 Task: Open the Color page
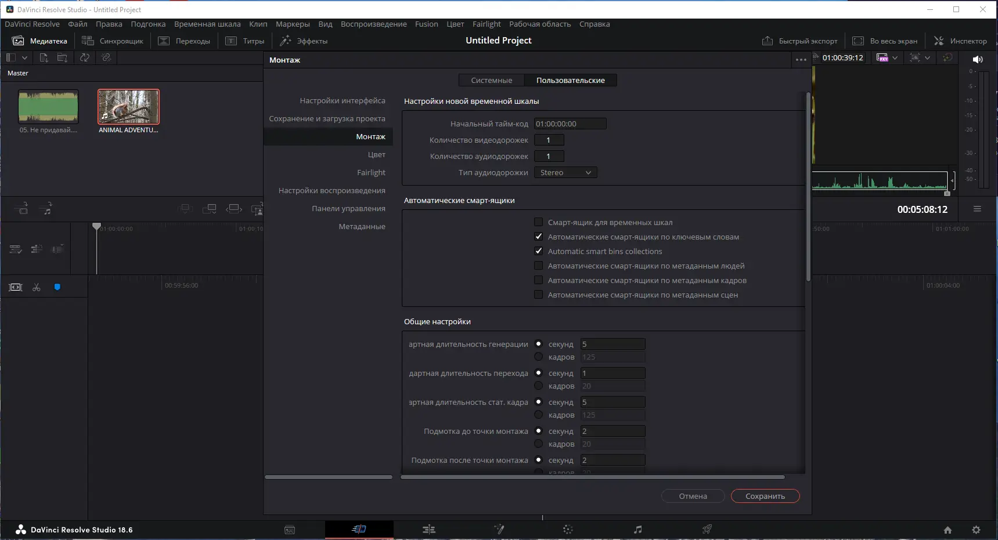coord(568,529)
